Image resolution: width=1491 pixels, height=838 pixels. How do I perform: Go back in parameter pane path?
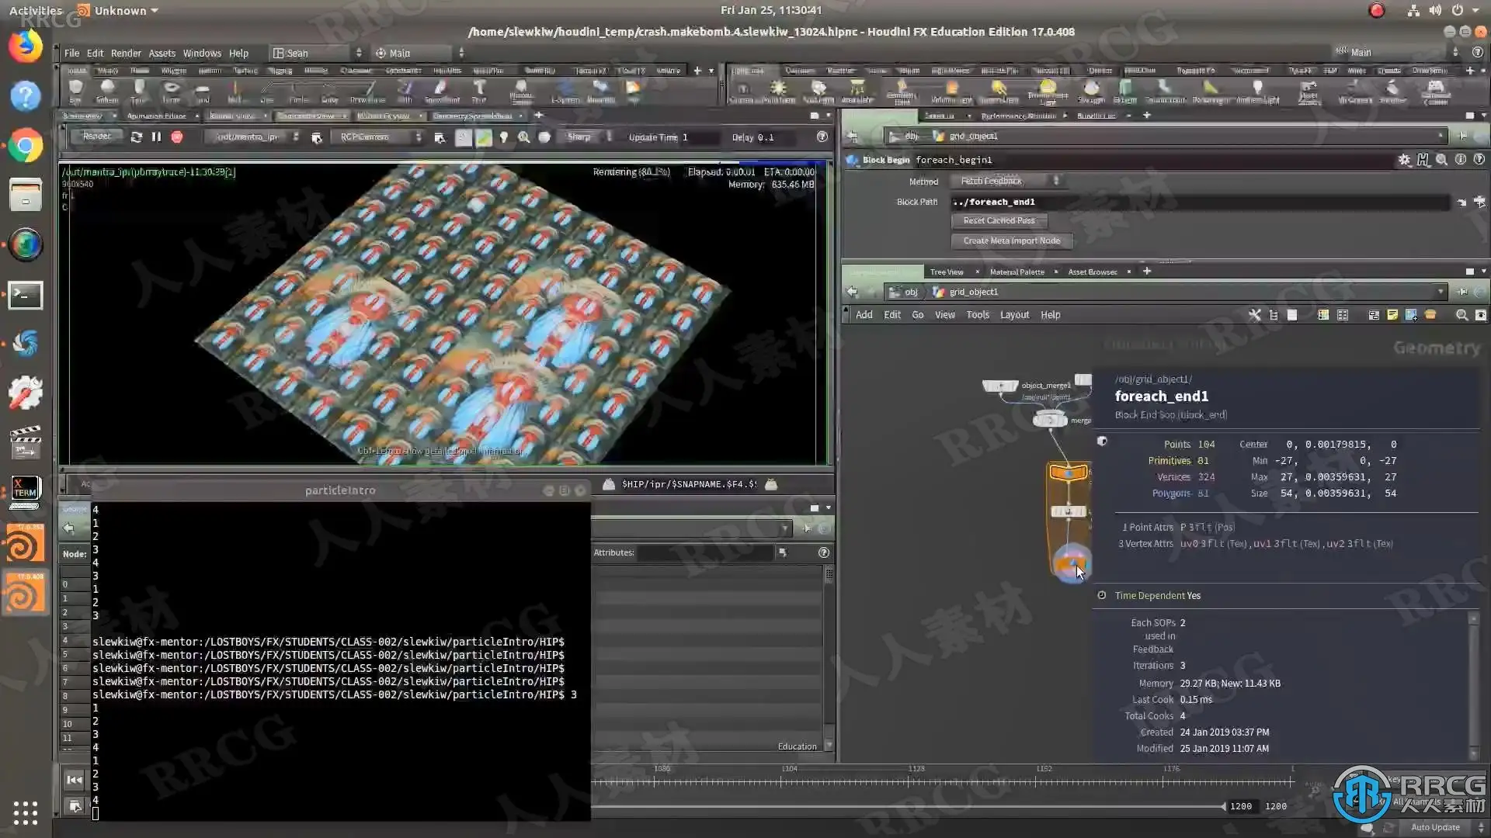point(853,137)
